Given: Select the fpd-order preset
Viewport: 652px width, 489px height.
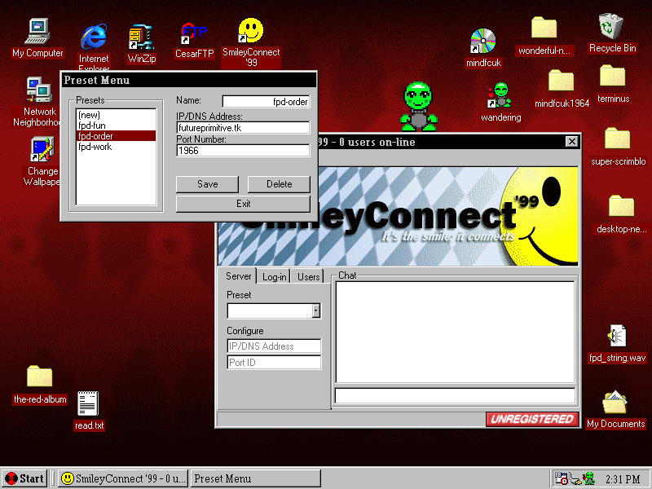Looking at the screenshot, I should tap(116, 136).
